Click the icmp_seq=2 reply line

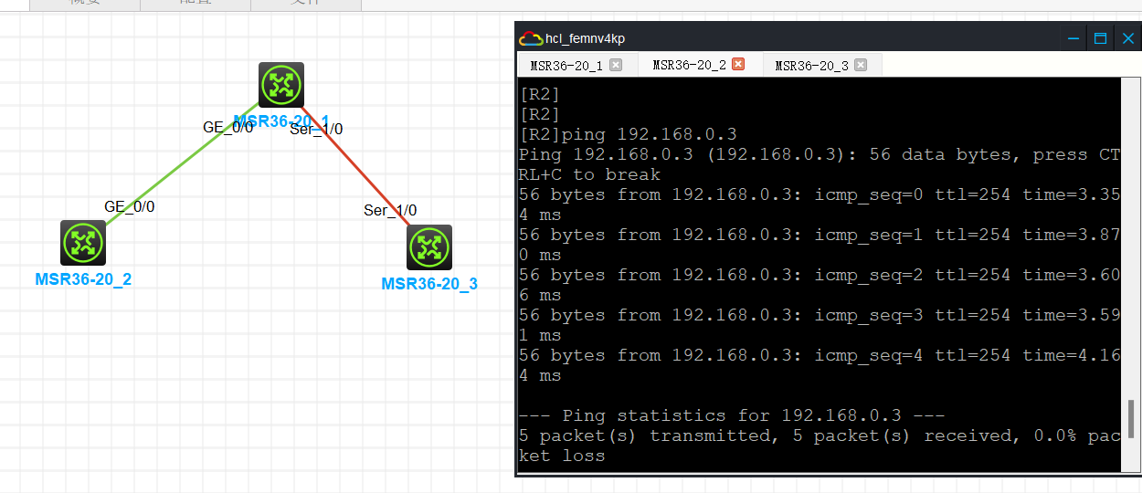(819, 285)
